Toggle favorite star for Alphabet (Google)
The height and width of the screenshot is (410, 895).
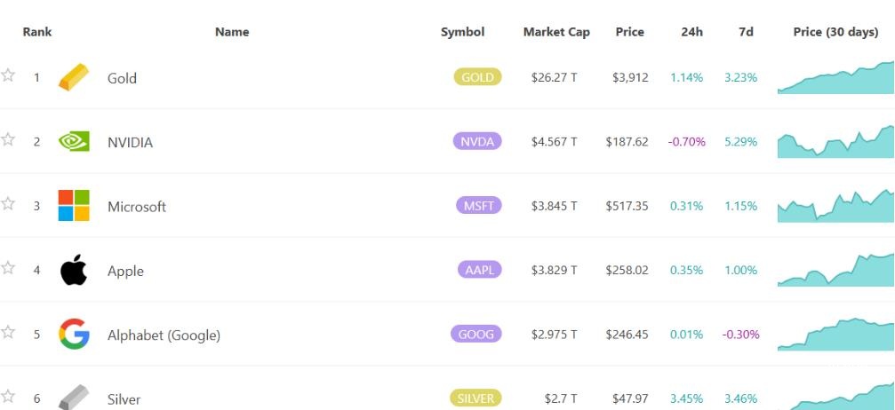coord(8,333)
